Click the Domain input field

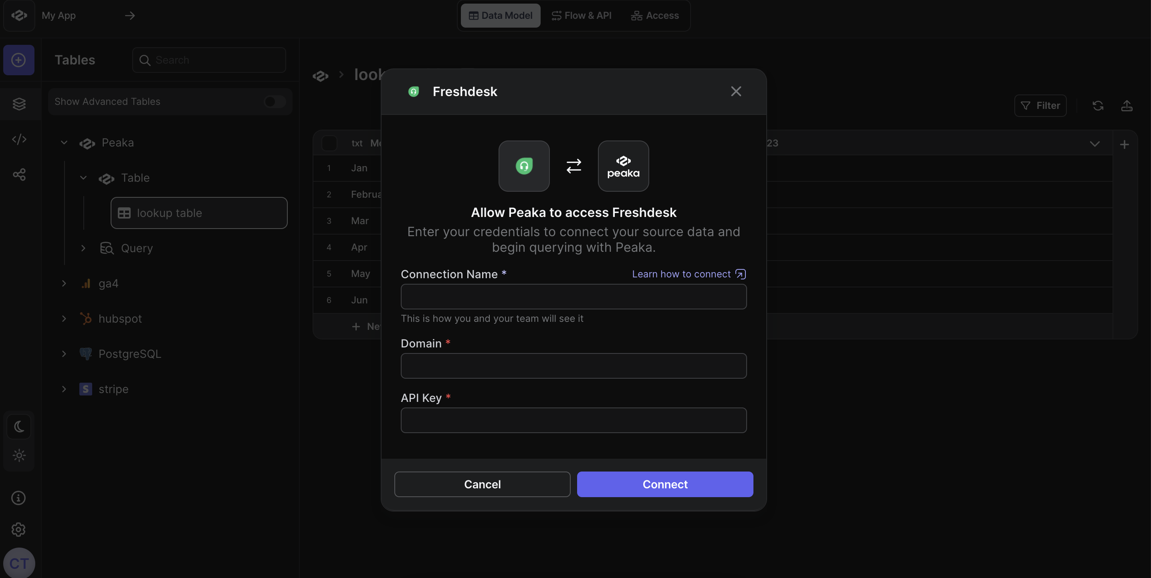(573, 366)
